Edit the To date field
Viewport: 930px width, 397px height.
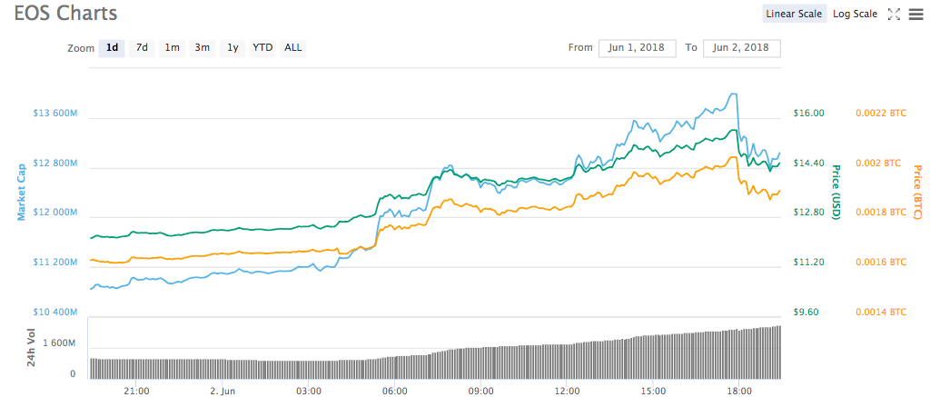pyautogui.click(x=742, y=48)
